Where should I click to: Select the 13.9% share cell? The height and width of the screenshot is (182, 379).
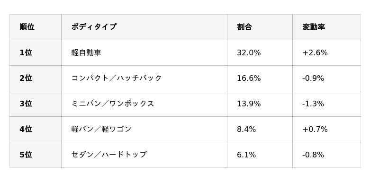260,104
